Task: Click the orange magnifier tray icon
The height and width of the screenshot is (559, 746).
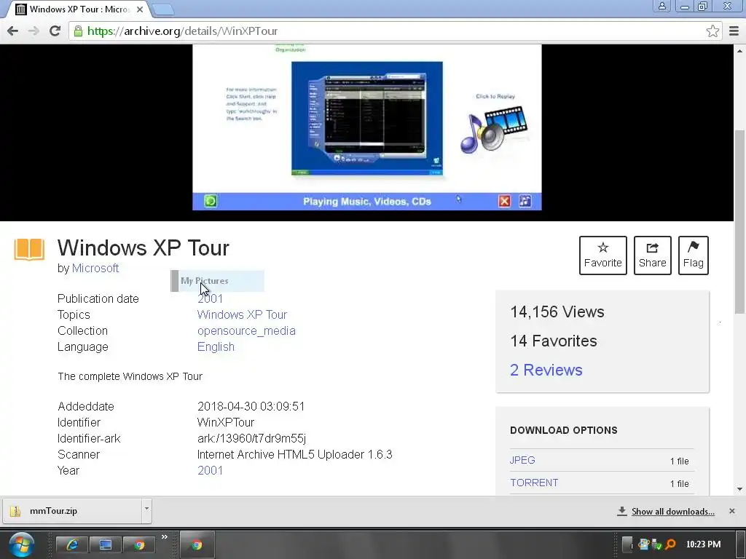Action: [670, 544]
